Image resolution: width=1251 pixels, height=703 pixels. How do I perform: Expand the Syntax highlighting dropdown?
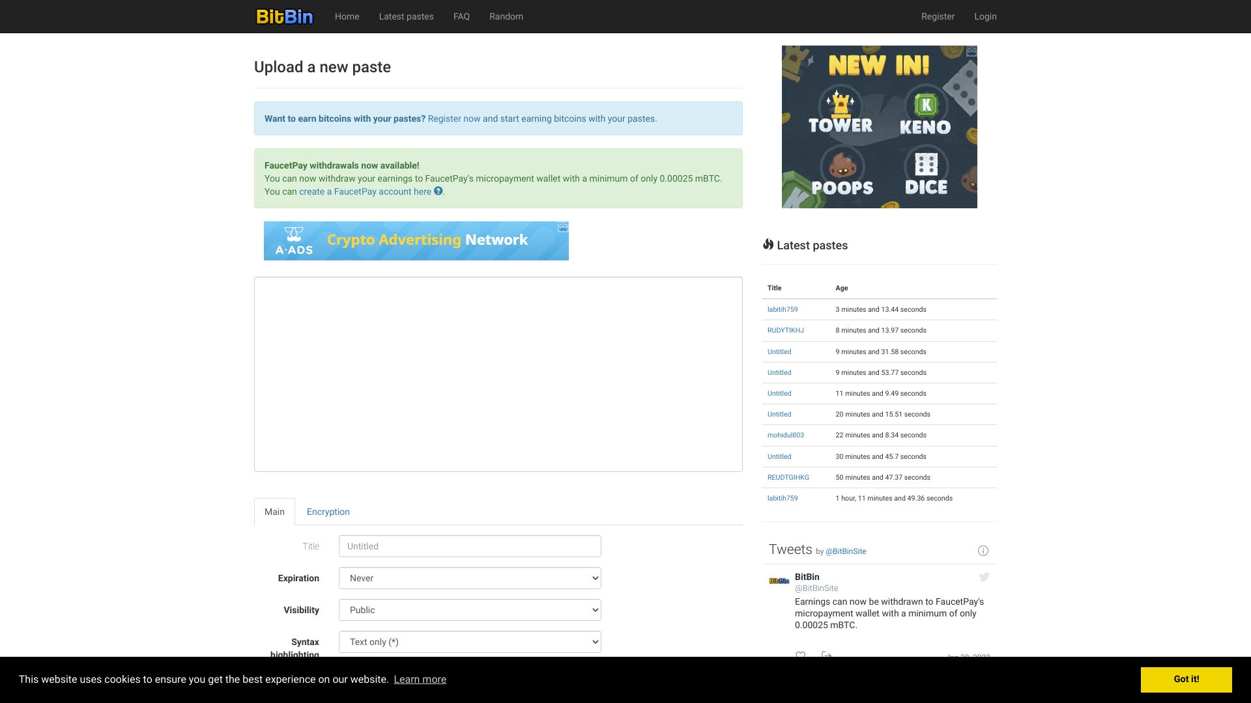[x=469, y=641]
